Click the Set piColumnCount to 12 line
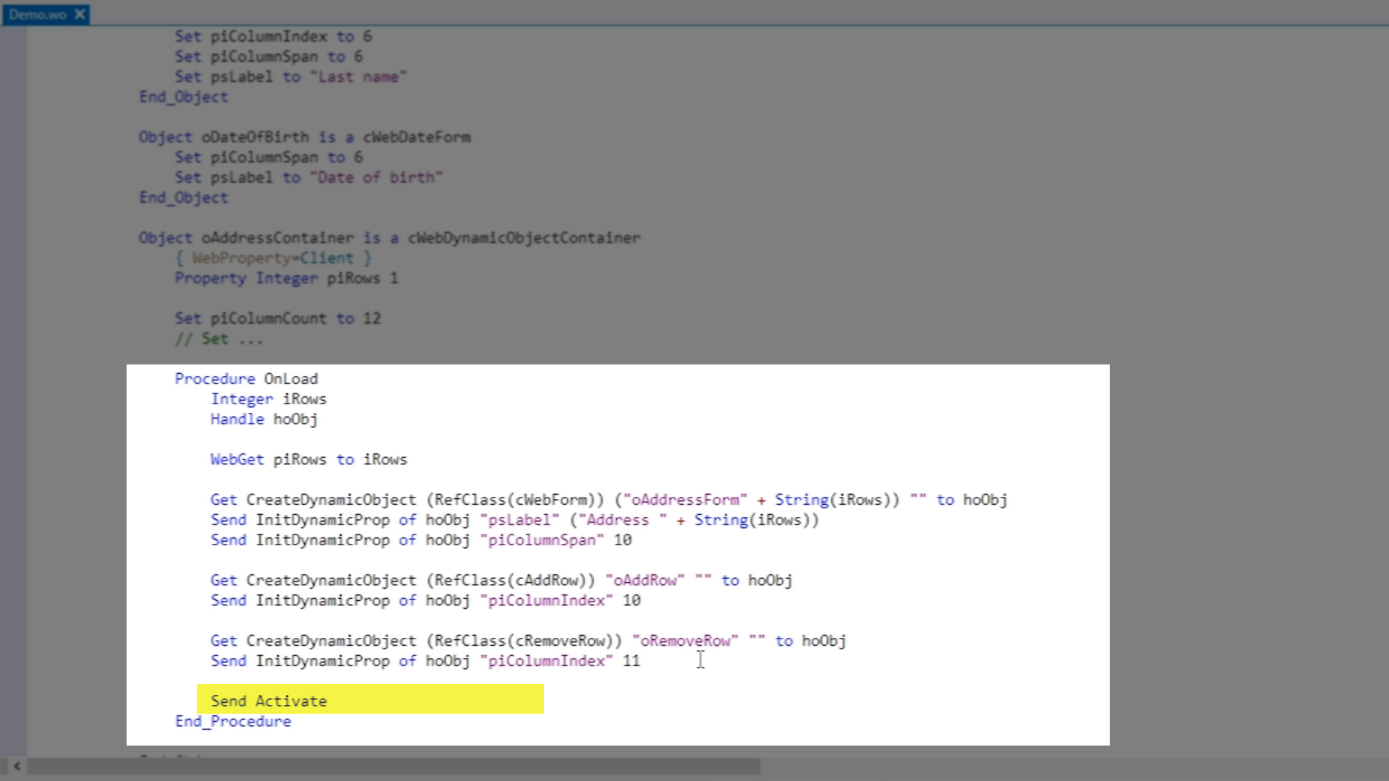Viewport: 1389px width, 781px height. point(277,318)
